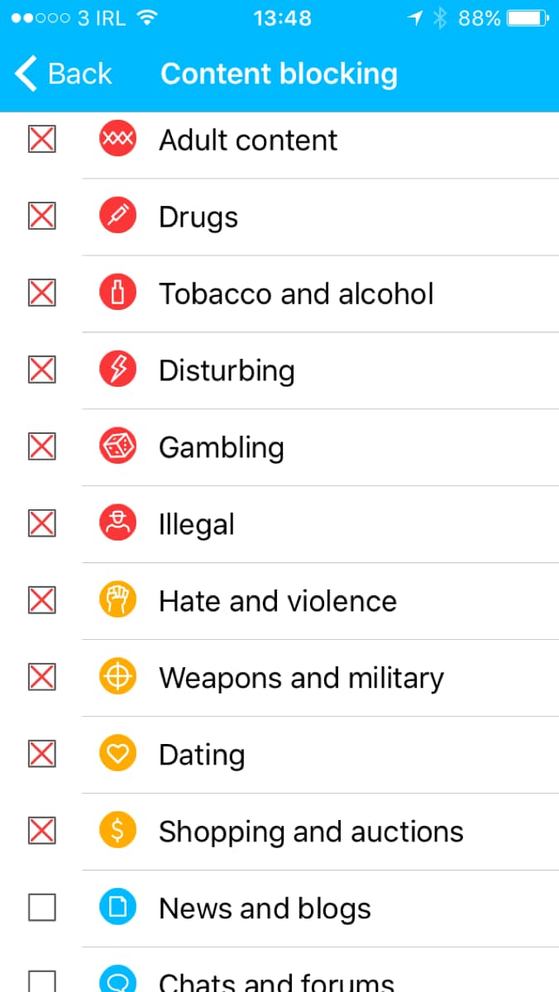
Task: Enable blocking for News and blogs
Action: pos(42,909)
